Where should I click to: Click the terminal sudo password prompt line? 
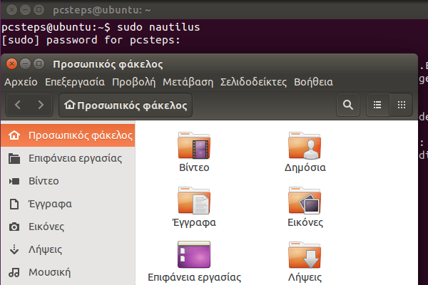[x=91, y=40]
